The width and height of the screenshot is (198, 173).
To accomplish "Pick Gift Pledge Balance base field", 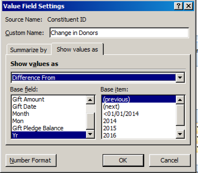I will coord(49,128).
